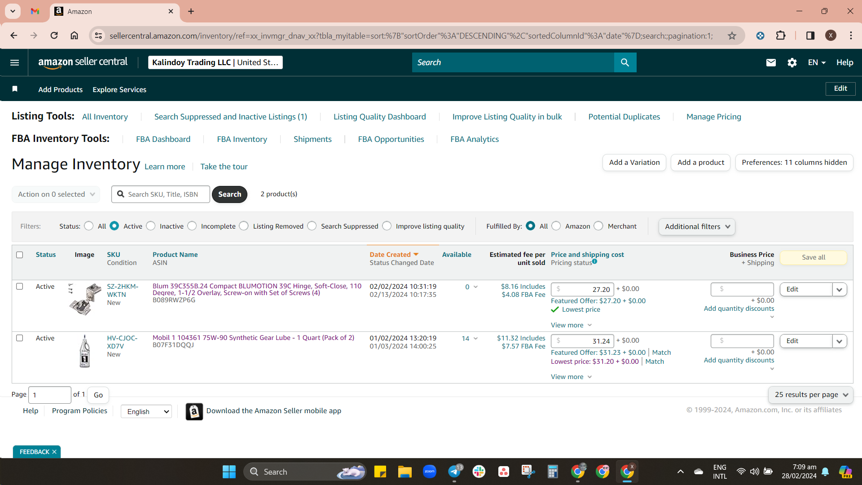
Task: Select the Listing Removed status filter
Action: click(x=244, y=226)
